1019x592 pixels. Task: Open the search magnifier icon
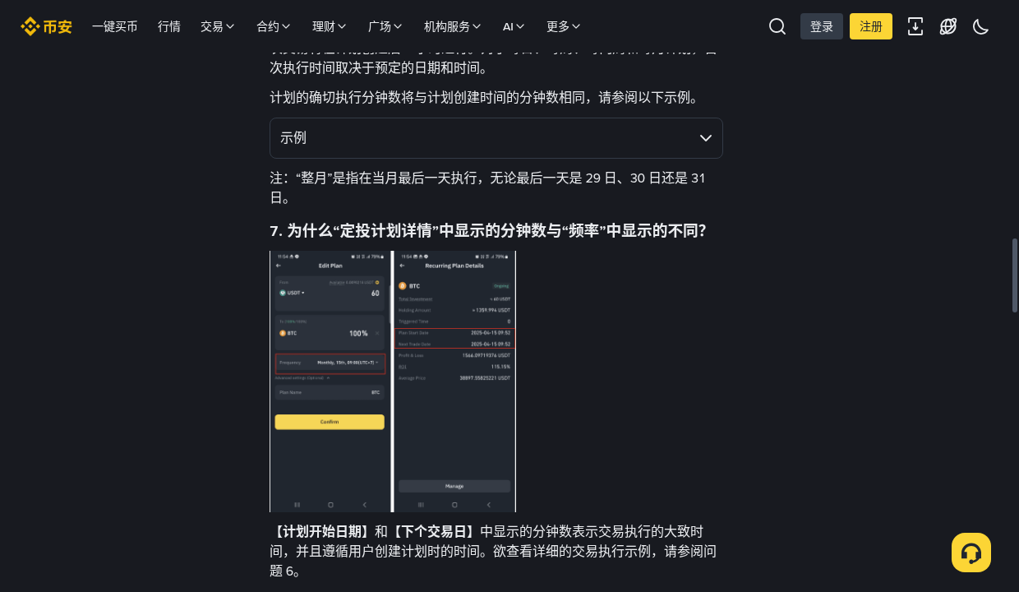(x=777, y=26)
